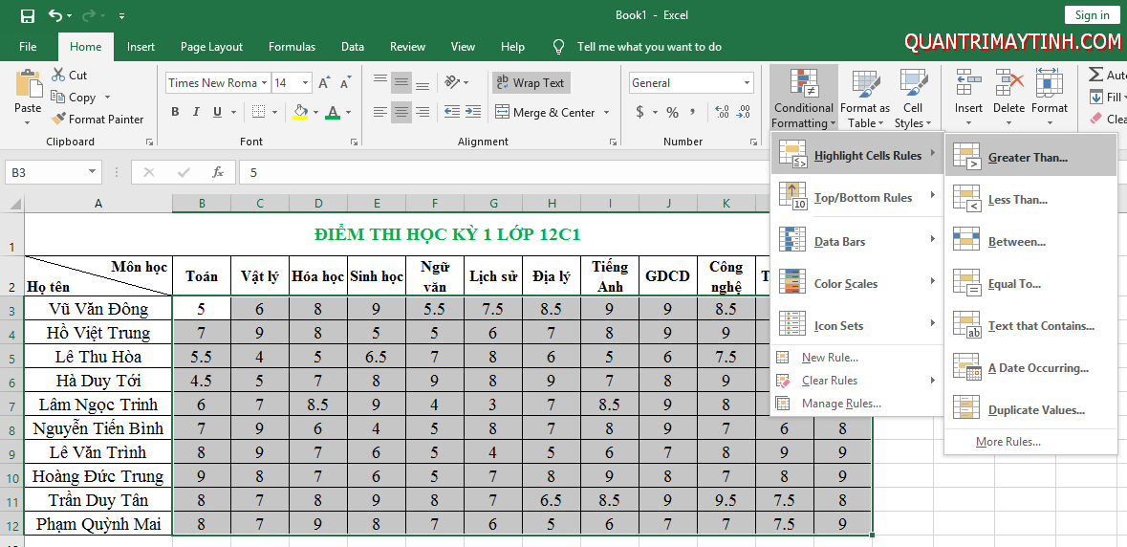
Task: Click the Paste clipboard icon
Action: pyautogui.click(x=28, y=83)
